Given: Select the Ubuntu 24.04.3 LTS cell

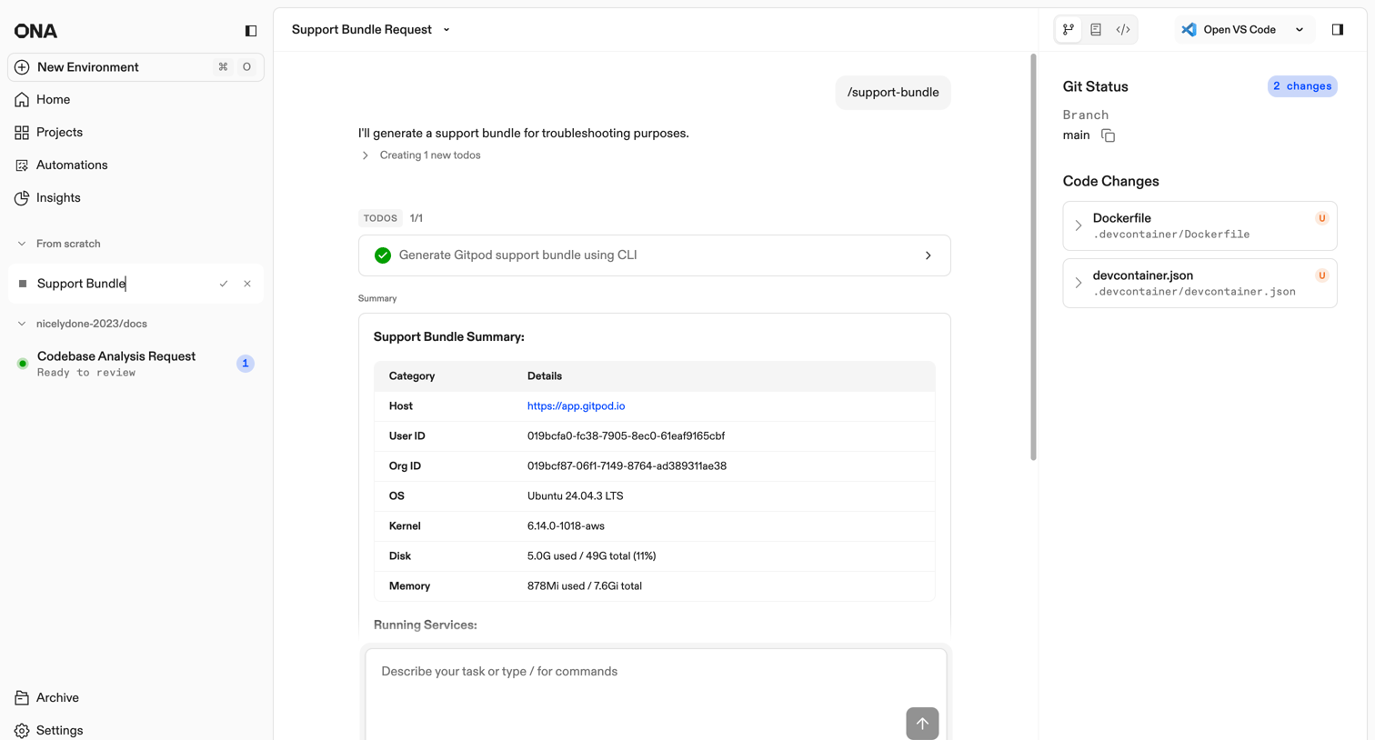Looking at the screenshot, I should pos(576,496).
